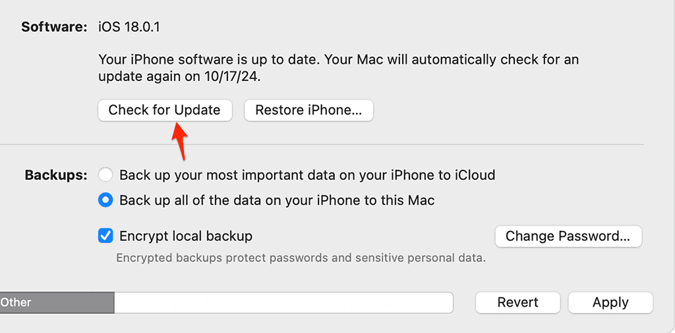Click the 'Encrypt local backup' label text
This screenshot has height=333, width=675.
(x=185, y=236)
